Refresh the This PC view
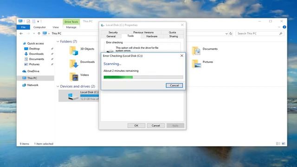The image size is (297, 167). (231, 34)
